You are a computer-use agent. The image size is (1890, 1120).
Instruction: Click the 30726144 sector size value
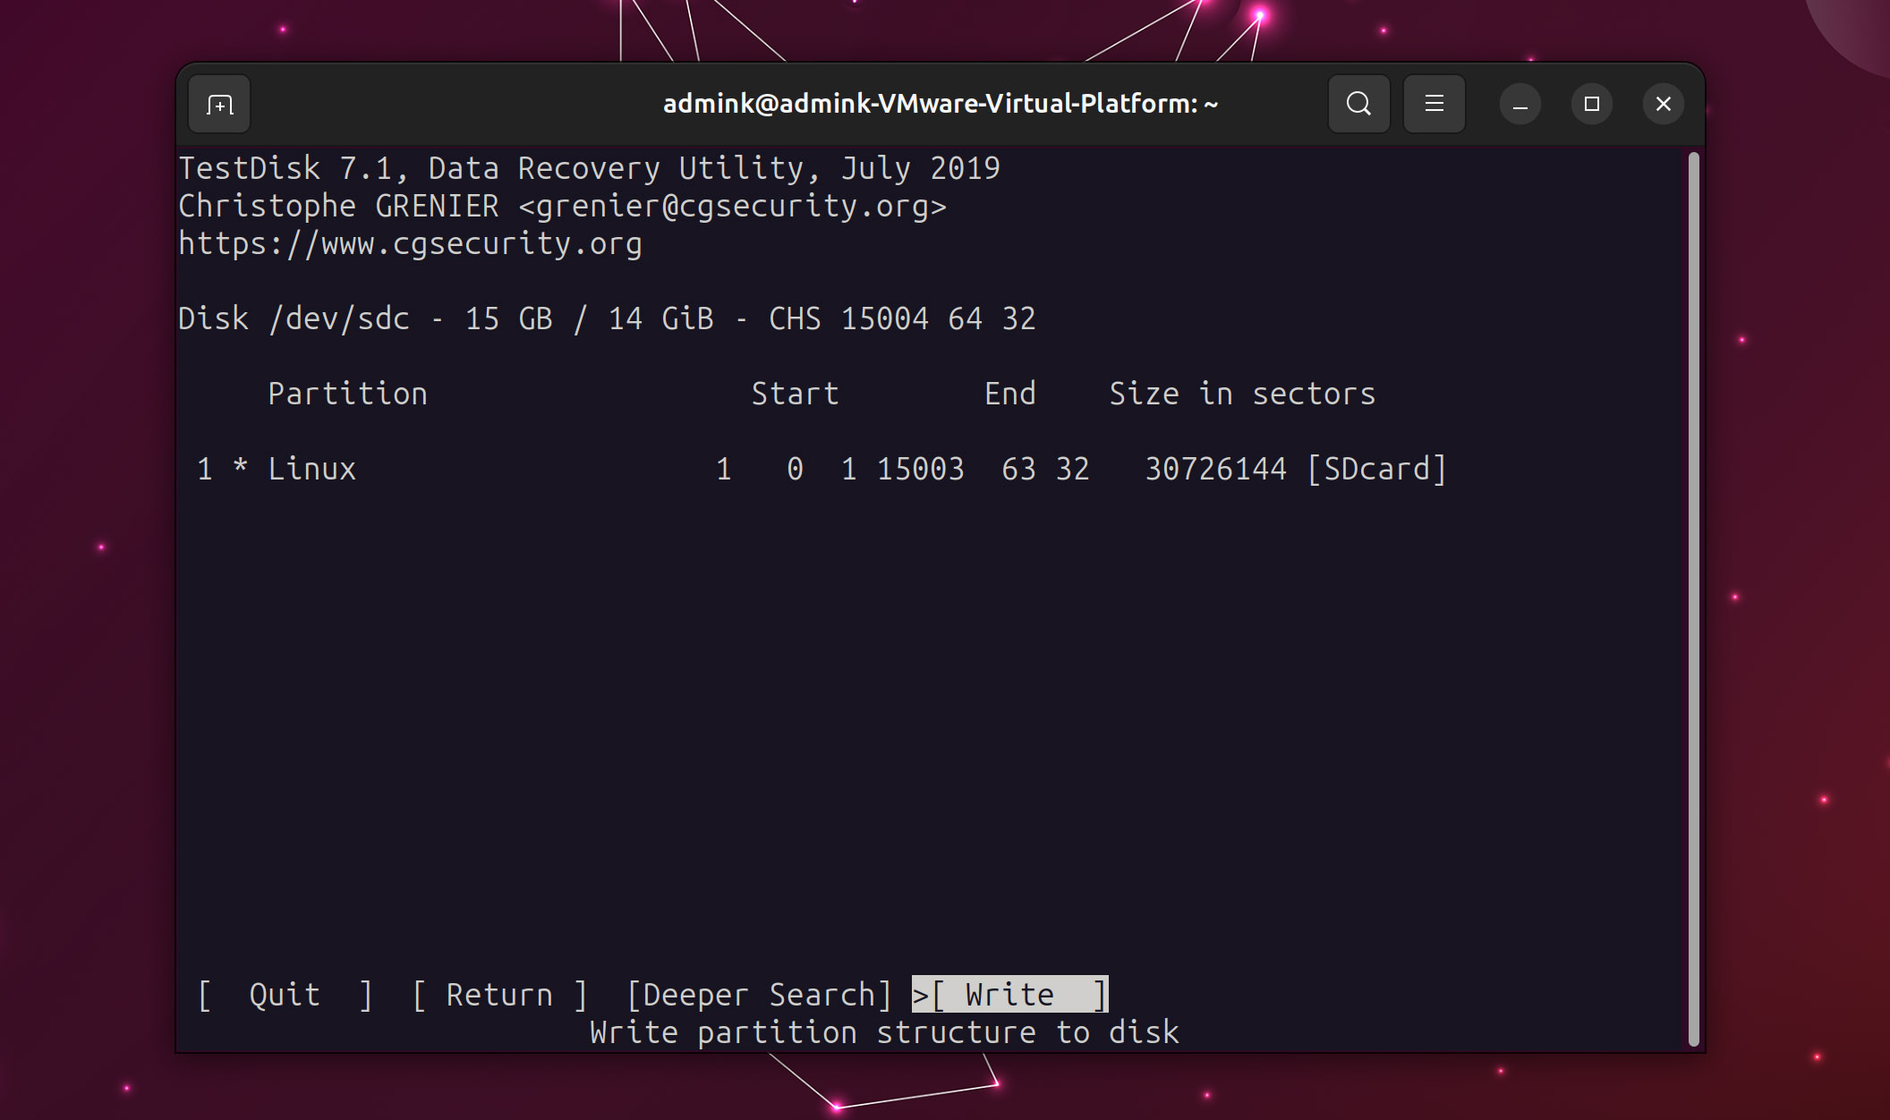tap(1215, 469)
